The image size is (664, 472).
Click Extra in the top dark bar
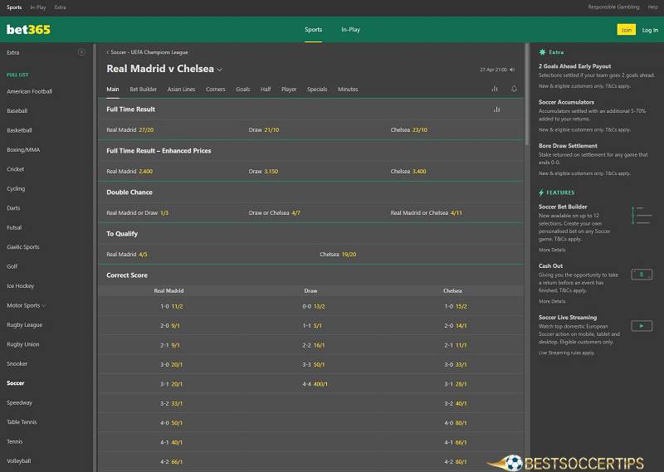60,7
